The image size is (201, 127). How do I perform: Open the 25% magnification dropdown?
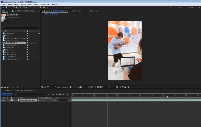pyautogui.click(x=51, y=87)
